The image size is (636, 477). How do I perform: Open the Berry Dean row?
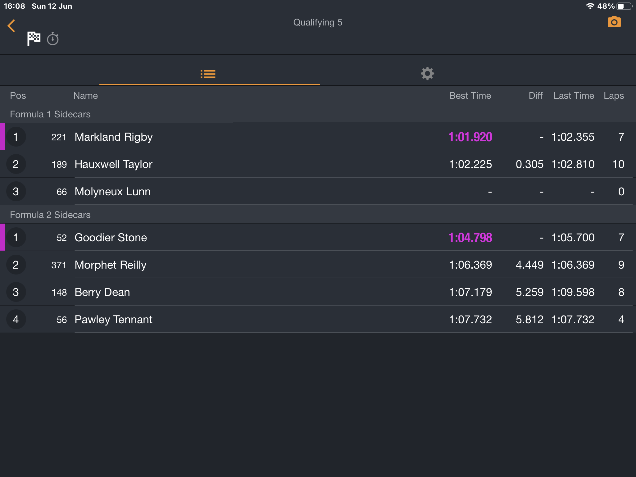point(318,292)
